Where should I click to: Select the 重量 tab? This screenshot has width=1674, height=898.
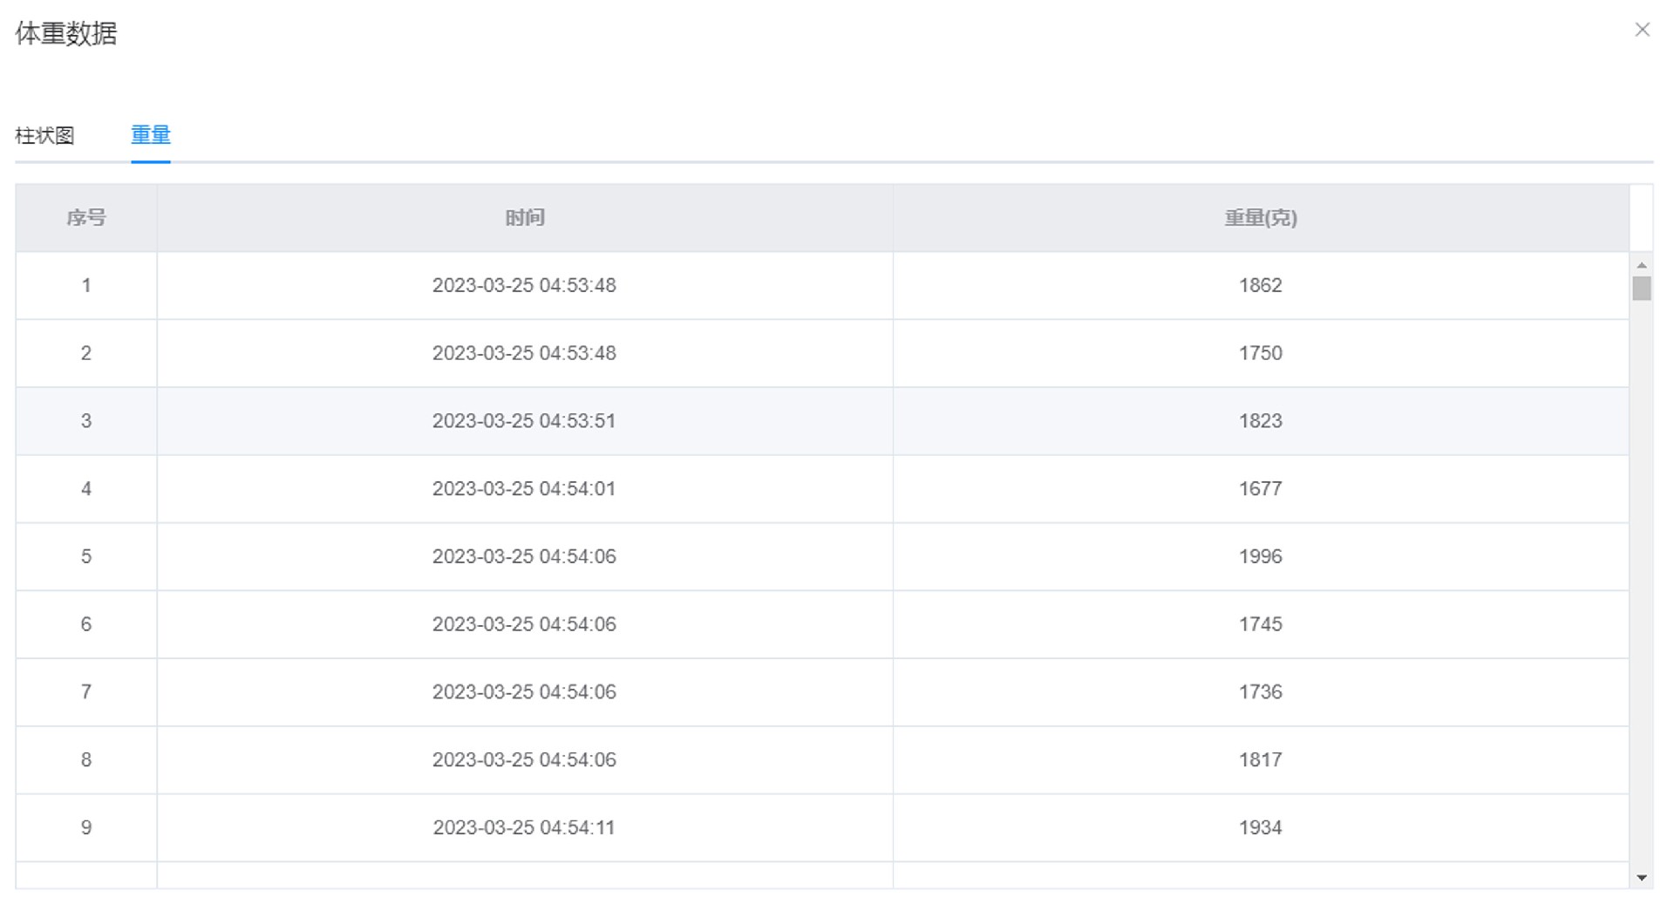pyautogui.click(x=151, y=135)
